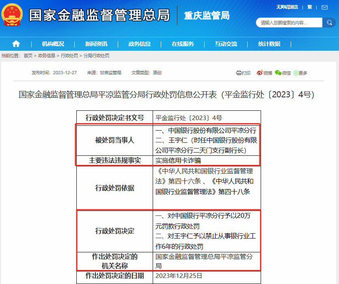Click the 行政处罚依据 header cell
Viewport: 339px width, 284px height.
click(x=115, y=188)
